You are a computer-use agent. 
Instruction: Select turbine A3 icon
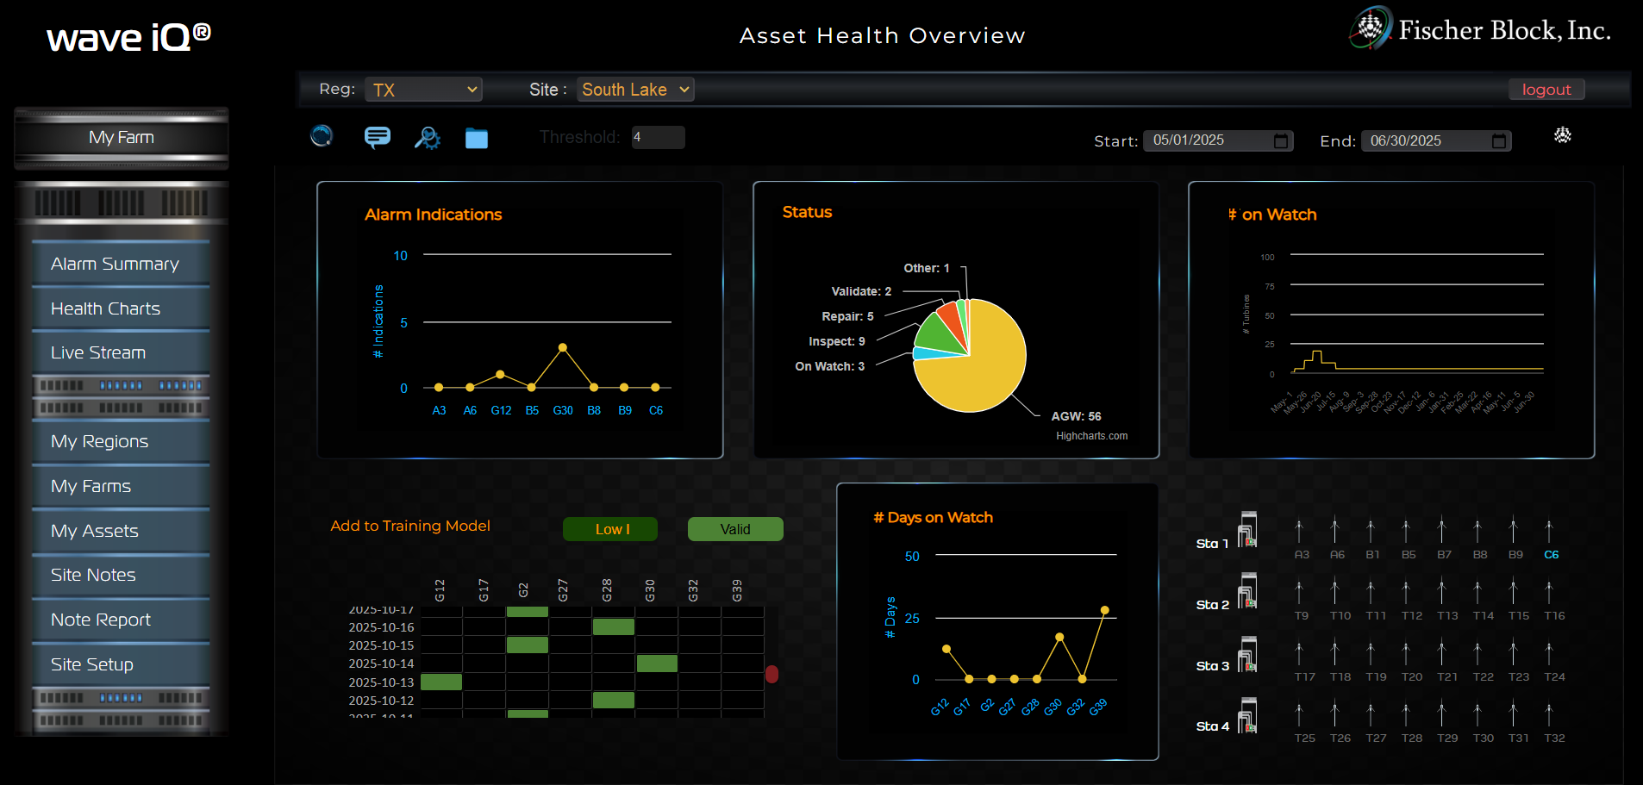(x=1299, y=531)
